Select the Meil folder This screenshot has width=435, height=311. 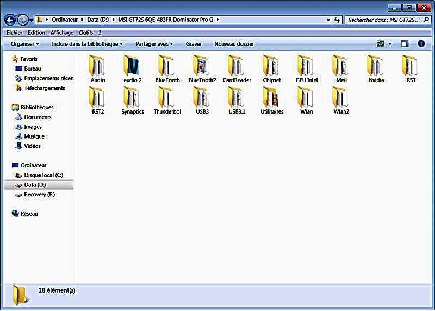341,69
